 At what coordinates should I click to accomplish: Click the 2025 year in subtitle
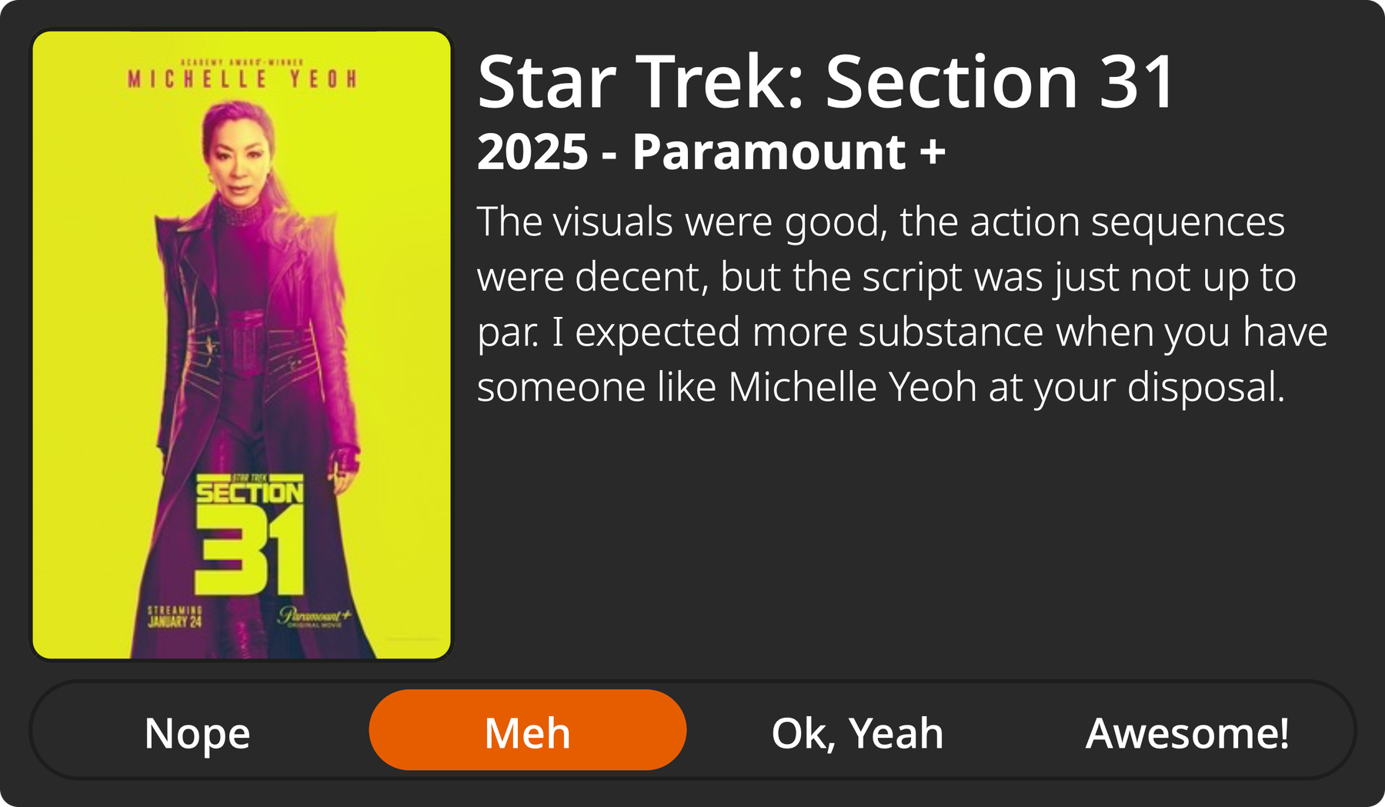coord(532,152)
